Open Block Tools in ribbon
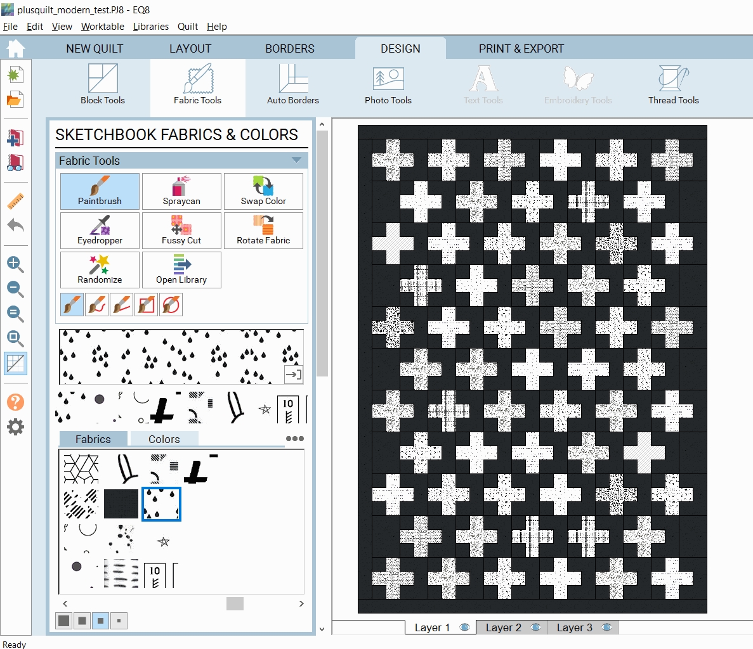Image resolution: width=753 pixels, height=649 pixels. (103, 84)
